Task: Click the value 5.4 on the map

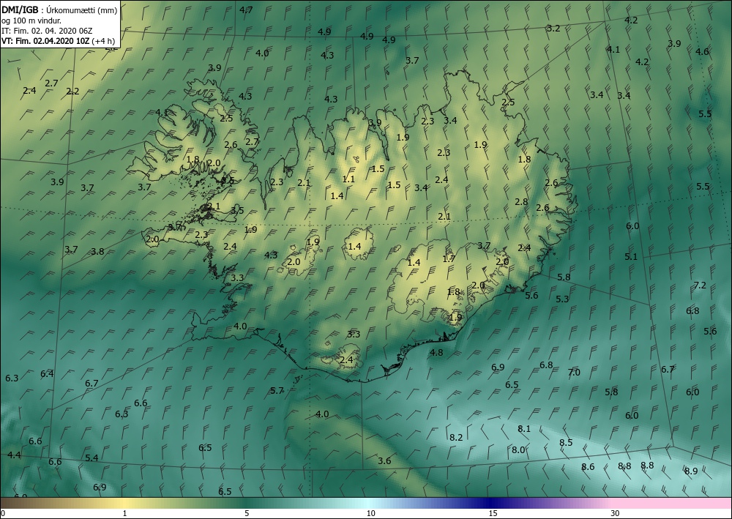Action: [91, 458]
